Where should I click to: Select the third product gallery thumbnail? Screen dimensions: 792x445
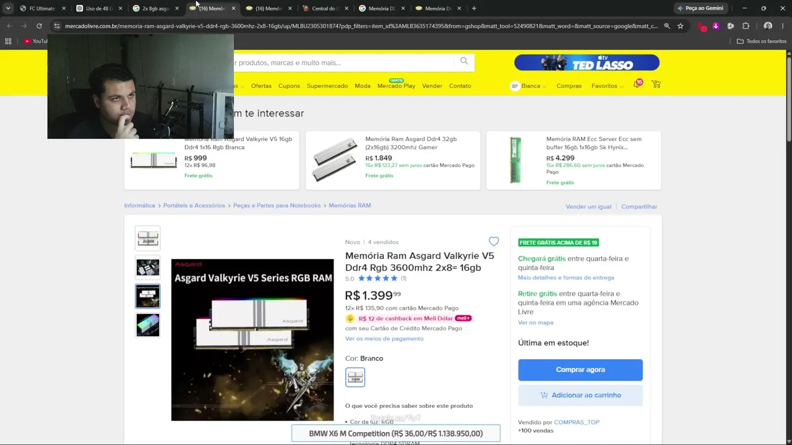tap(148, 296)
